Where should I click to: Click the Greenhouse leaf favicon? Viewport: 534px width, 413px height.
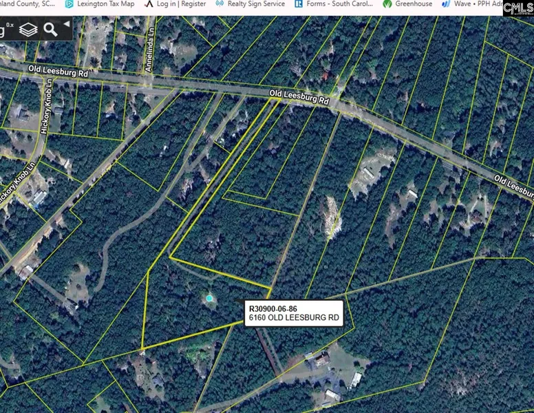(x=387, y=4)
